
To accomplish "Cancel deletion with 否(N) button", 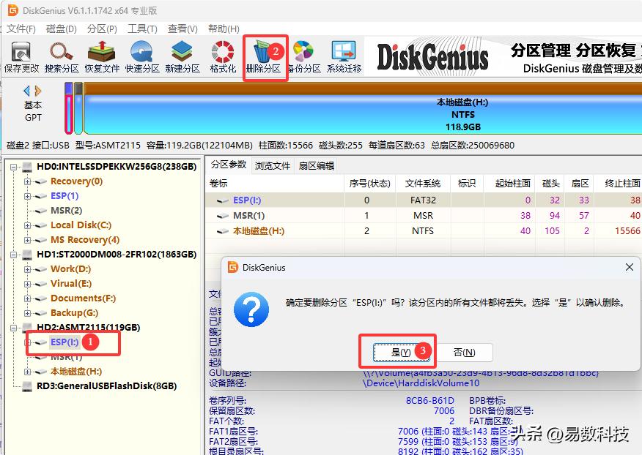I will click(x=465, y=353).
